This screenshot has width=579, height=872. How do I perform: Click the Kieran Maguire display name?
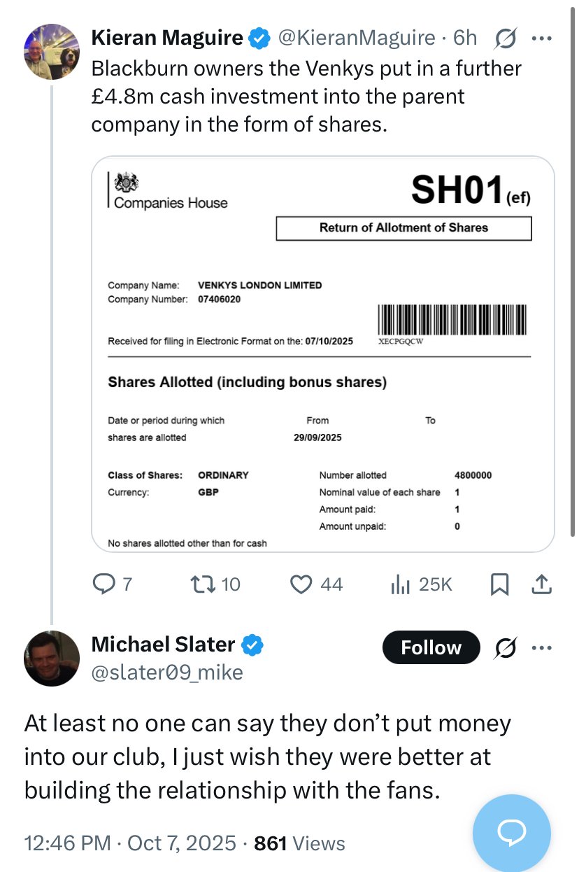166,38
